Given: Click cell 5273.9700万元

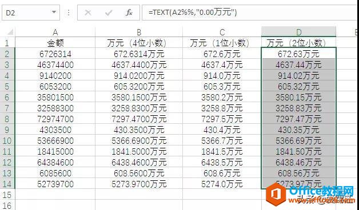Looking at the screenshot, I should click(139, 184).
